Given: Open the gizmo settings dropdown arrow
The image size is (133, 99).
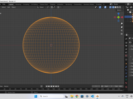Looking at the screenshot, I should (x=102, y=7).
